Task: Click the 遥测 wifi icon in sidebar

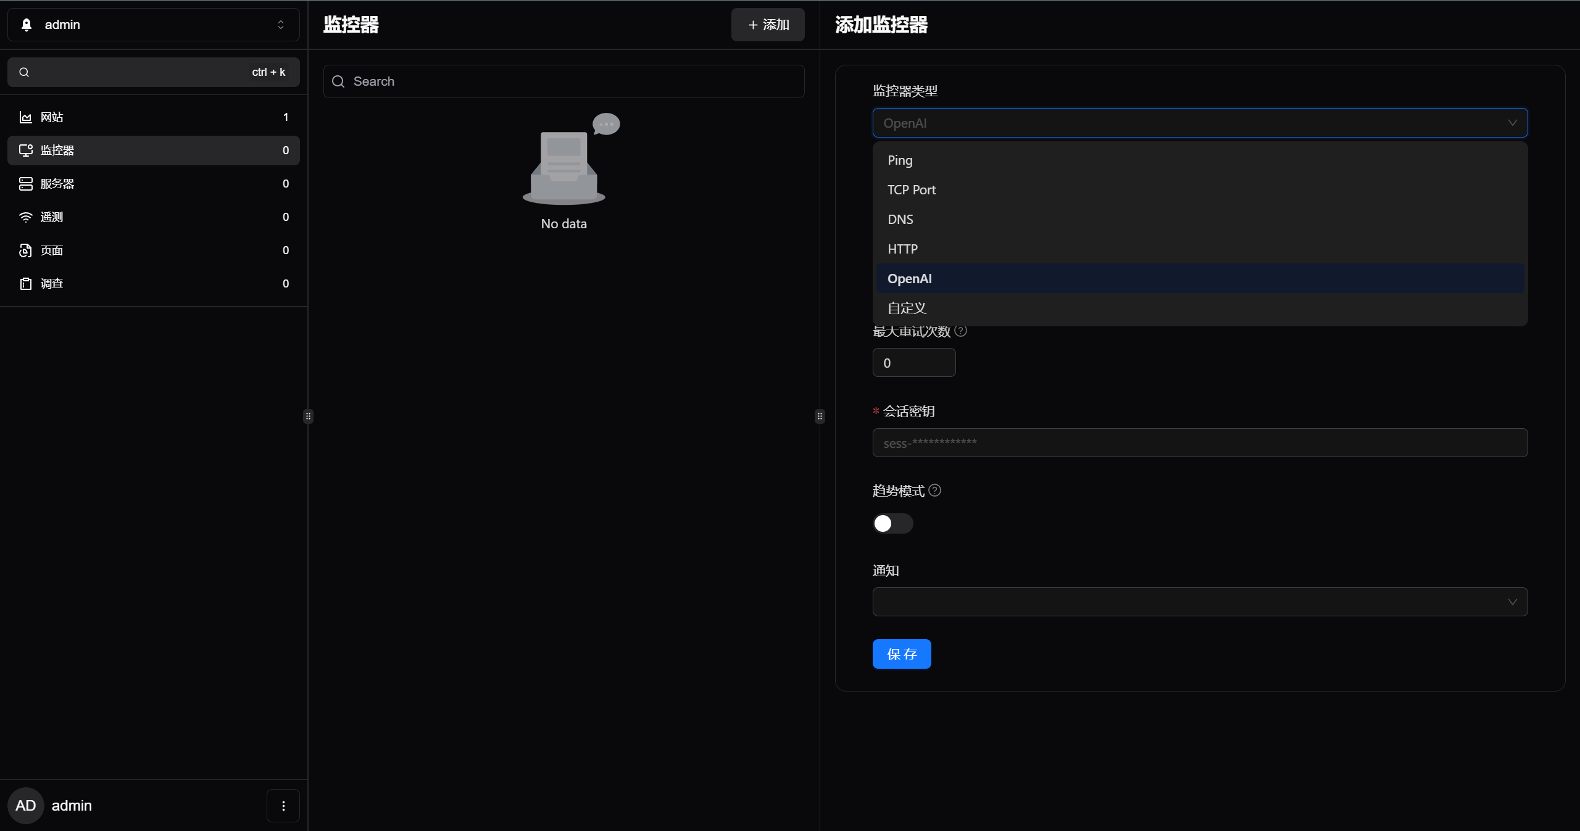Action: (x=25, y=217)
